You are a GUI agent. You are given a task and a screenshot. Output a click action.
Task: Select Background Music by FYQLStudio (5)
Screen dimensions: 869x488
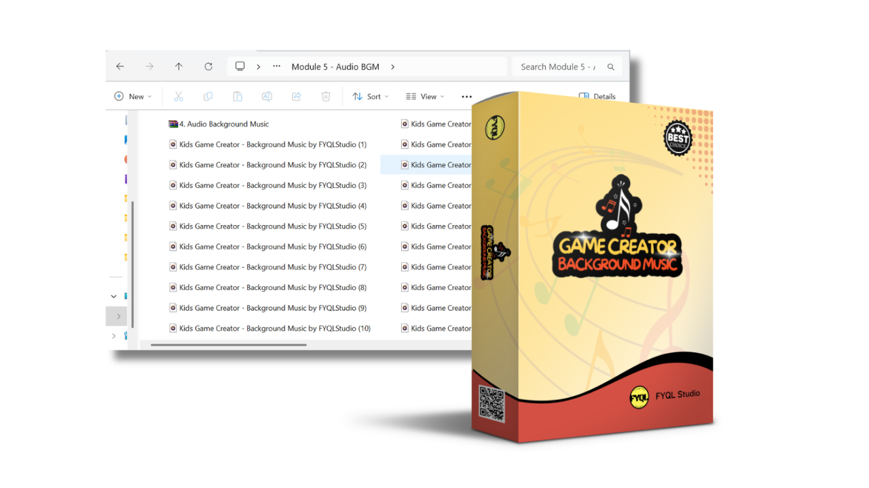pos(267,226)
